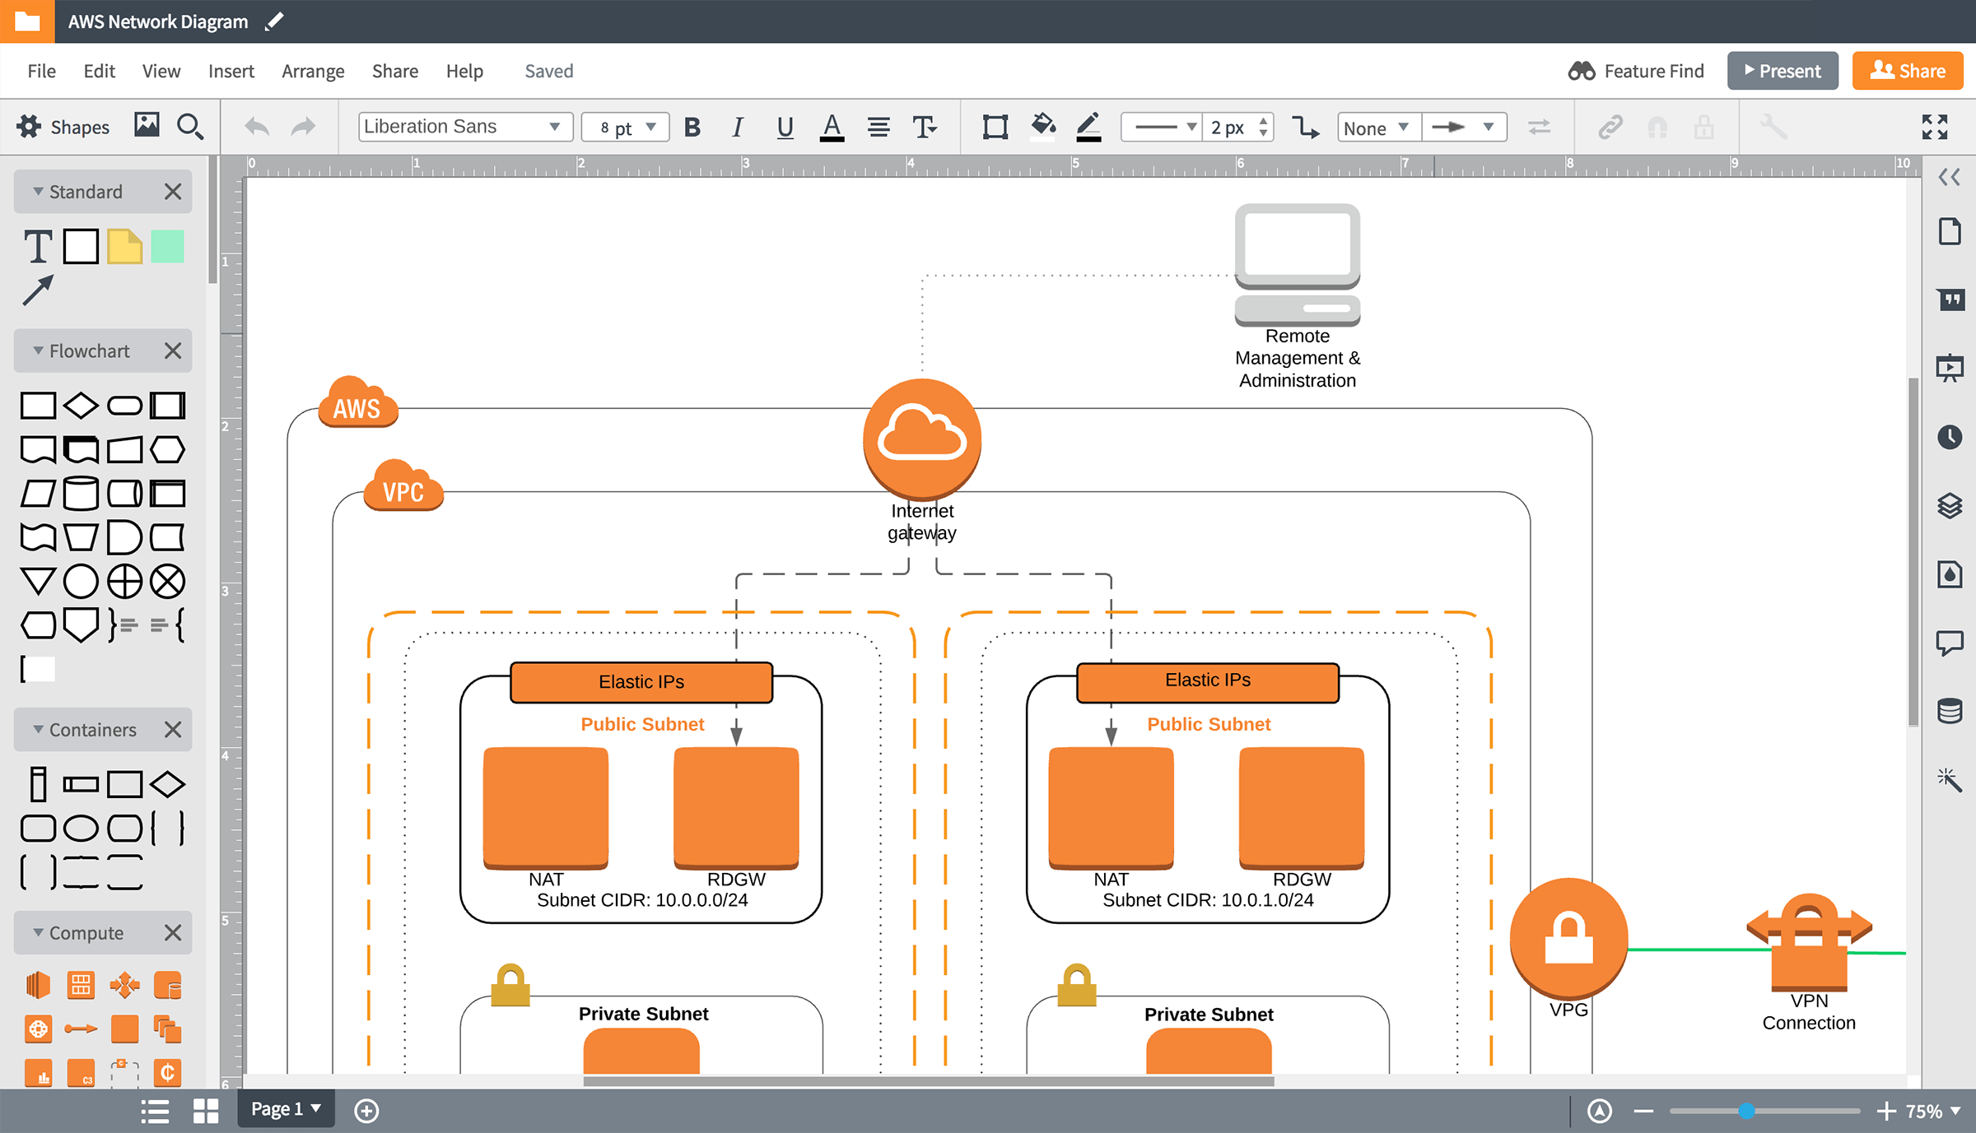Viewport: 1976px width, 1133px height.
Task: Click the insert image icon
Action: click(x=147, y=125)
